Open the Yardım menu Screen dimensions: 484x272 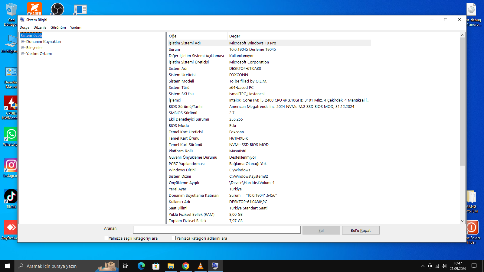click(x=76, y=28)
